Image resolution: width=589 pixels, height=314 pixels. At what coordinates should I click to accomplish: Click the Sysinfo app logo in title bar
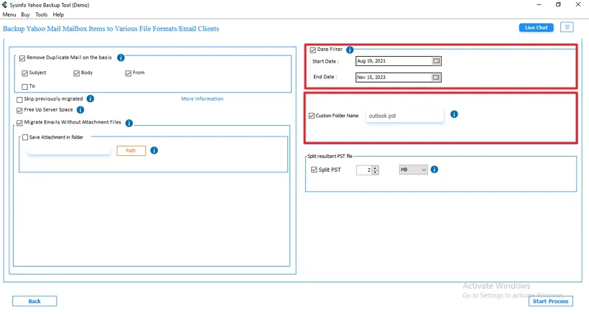click(4, 5)
